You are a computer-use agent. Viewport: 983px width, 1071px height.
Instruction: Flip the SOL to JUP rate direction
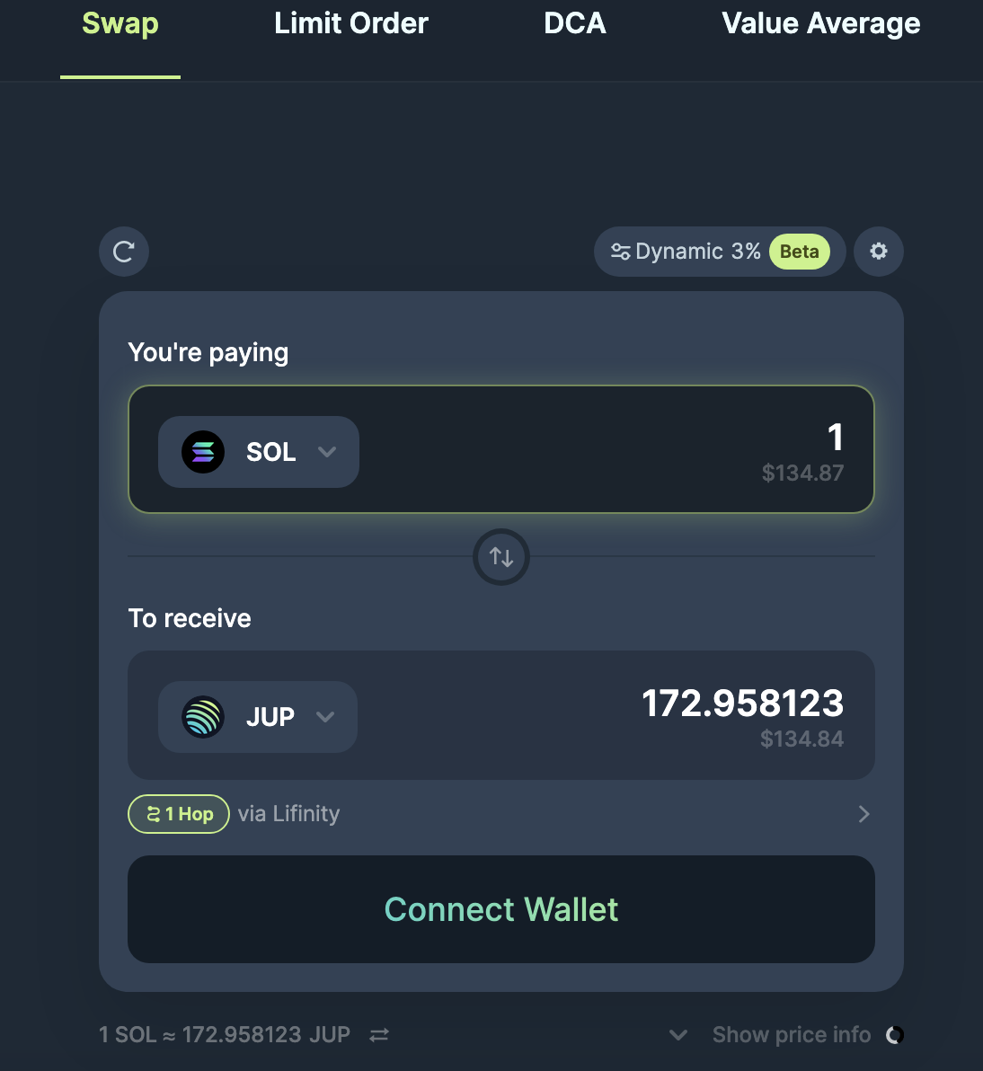(x=379, y=1035)
